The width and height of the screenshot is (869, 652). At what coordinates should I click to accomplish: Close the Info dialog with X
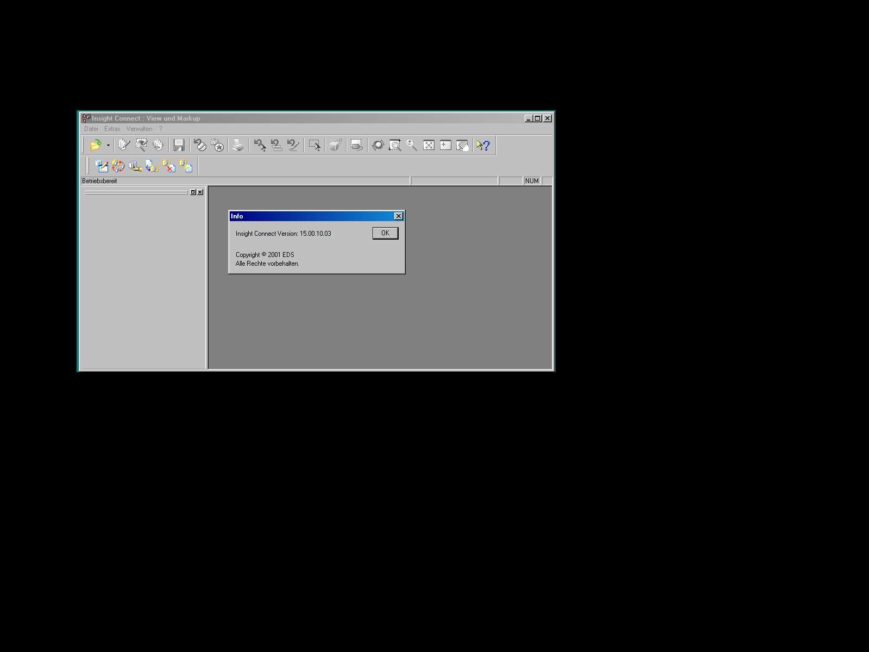tap(399, 216)
